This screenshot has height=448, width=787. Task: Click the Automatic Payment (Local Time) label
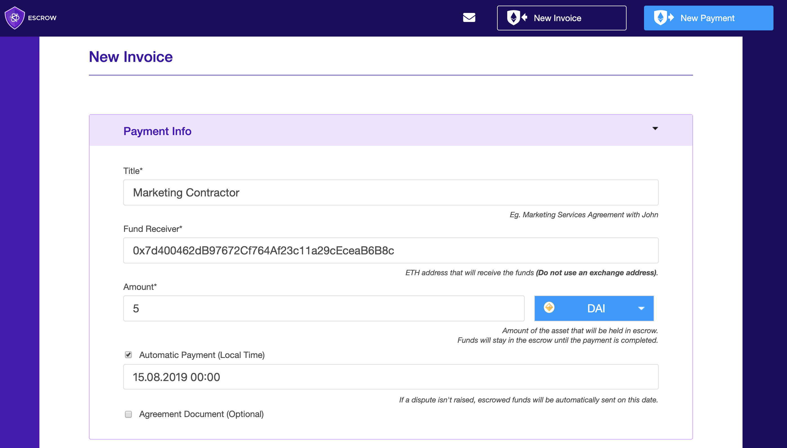[202, 355]
